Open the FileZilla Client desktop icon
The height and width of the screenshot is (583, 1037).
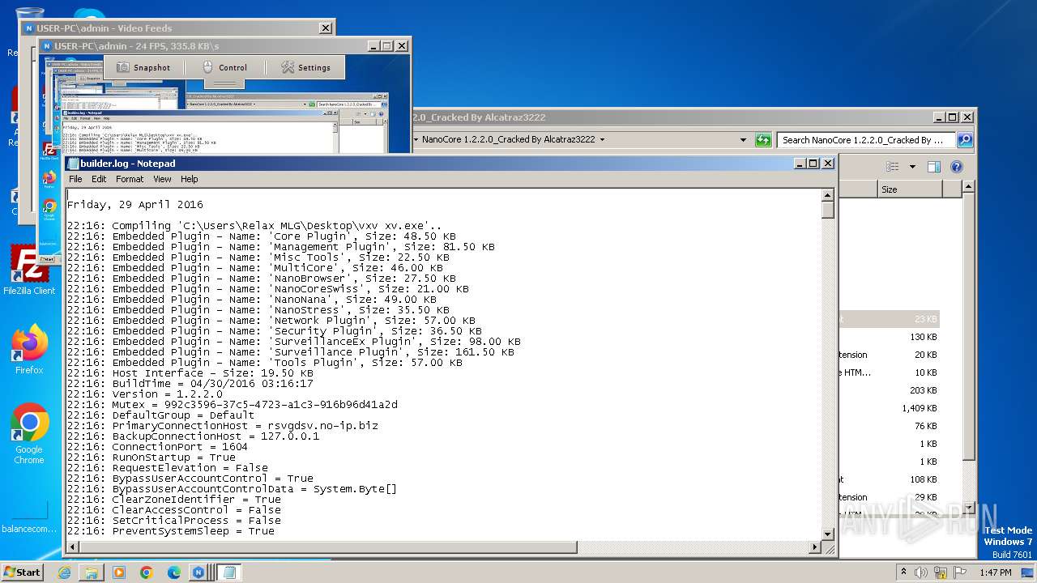(29, 270)
